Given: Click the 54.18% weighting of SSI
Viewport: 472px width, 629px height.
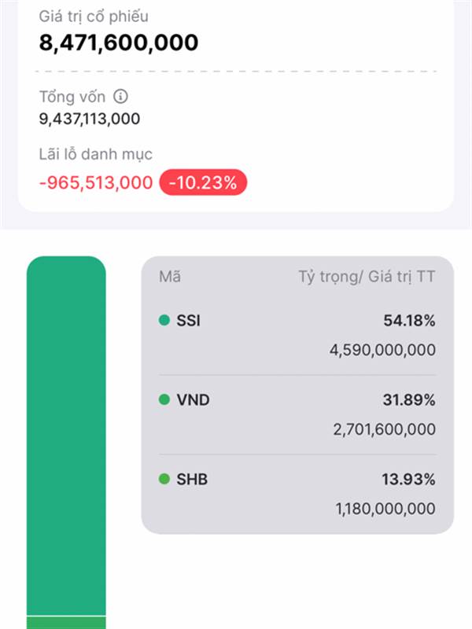Looking at the screenshot, I should (x=409, y=321).
